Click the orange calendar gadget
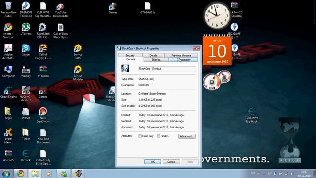 point(217,50)
